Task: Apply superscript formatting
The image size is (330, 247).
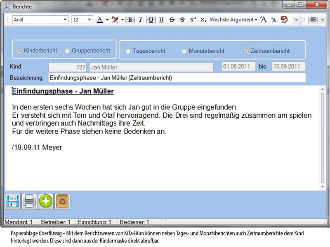Action: 193,20
